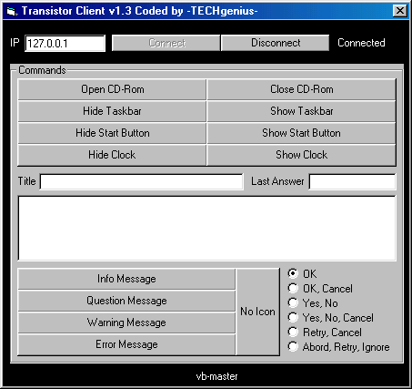This screenshot has width=412, height=389.
Task: Click the Close CD-Rom button
Action: click(302, 89)
